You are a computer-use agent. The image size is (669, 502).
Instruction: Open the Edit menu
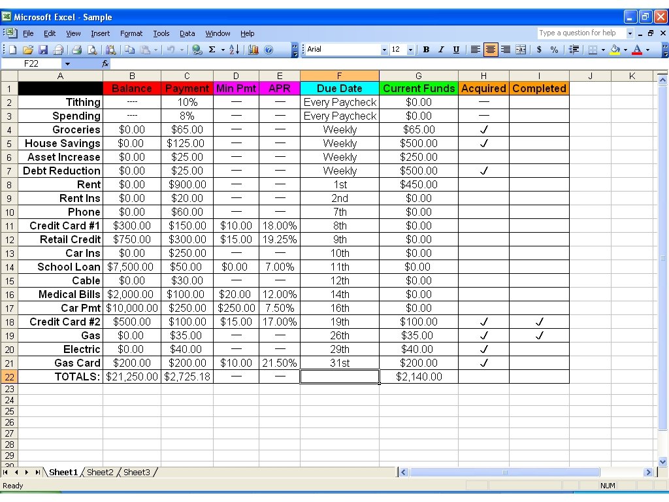[x=50, y=33]
